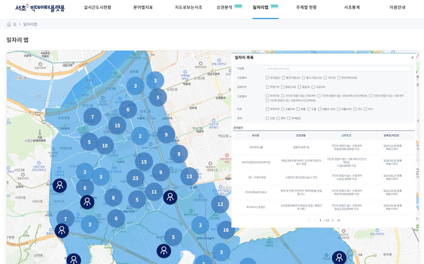Click the map cluster marker numbered 13
424x264 pixels.
(x=189, y=176)
